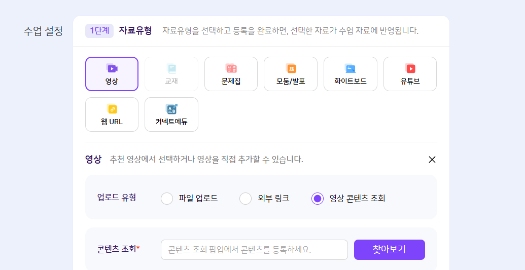
Task: Choose the 문제집 workbook resource type
Action: click(x=231, y=74)
